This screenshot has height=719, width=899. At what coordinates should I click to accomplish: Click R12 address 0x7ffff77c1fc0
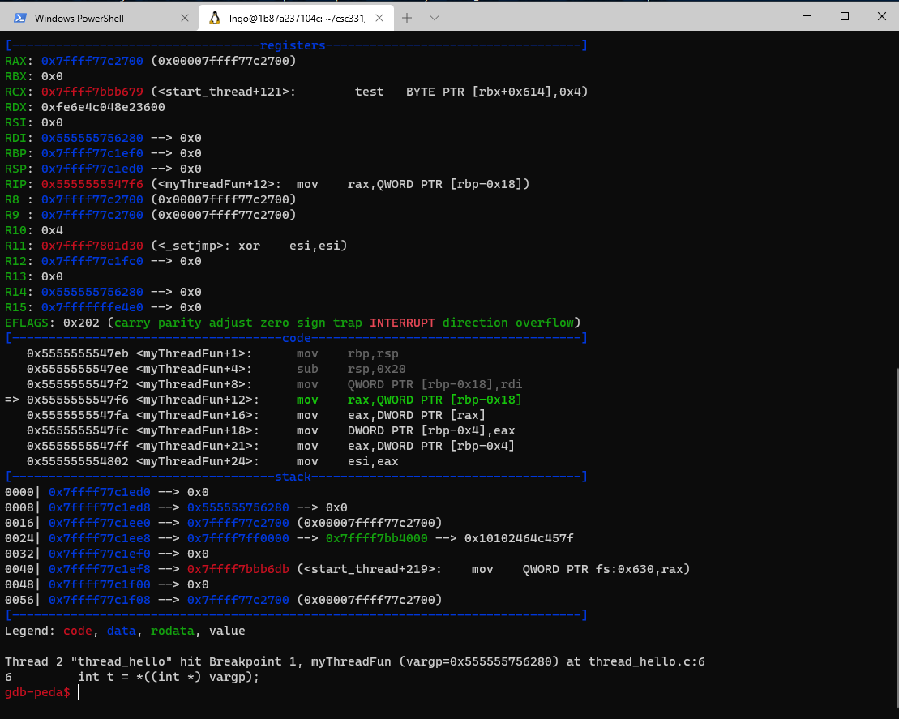coord(92,262)
